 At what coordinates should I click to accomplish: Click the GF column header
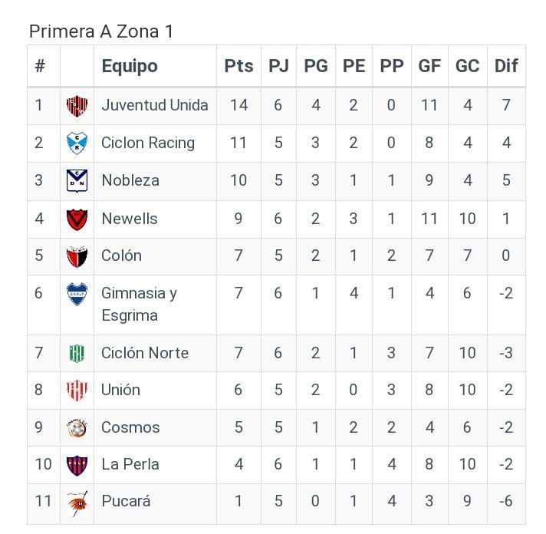pos(429,66)
